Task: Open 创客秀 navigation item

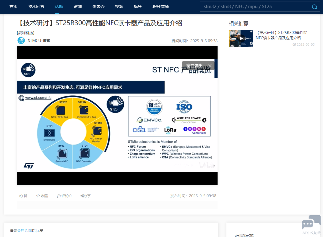Action: (98, 7)
